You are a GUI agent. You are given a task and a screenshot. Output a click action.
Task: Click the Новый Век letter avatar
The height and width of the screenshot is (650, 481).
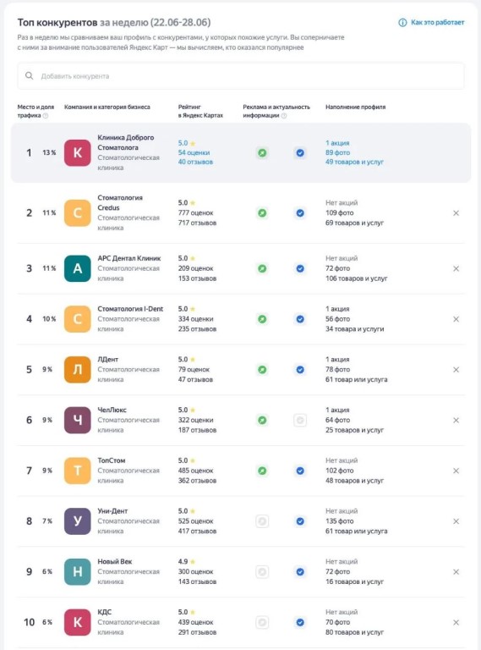tap(78, 572)
